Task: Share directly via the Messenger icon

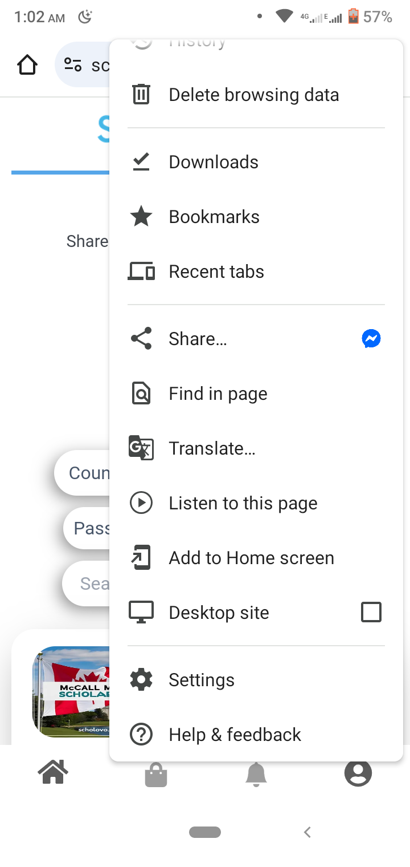Action: click(371, 339)
